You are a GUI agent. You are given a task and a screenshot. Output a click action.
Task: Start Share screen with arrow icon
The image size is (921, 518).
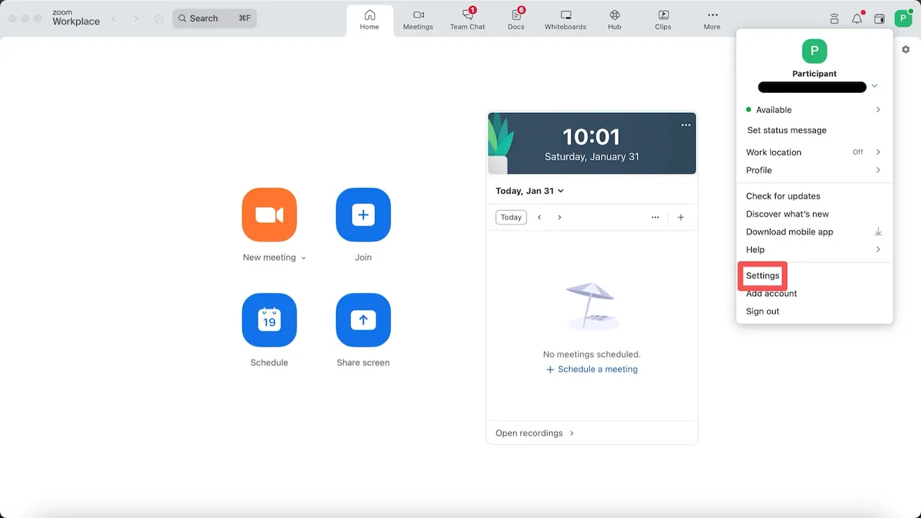363,320
